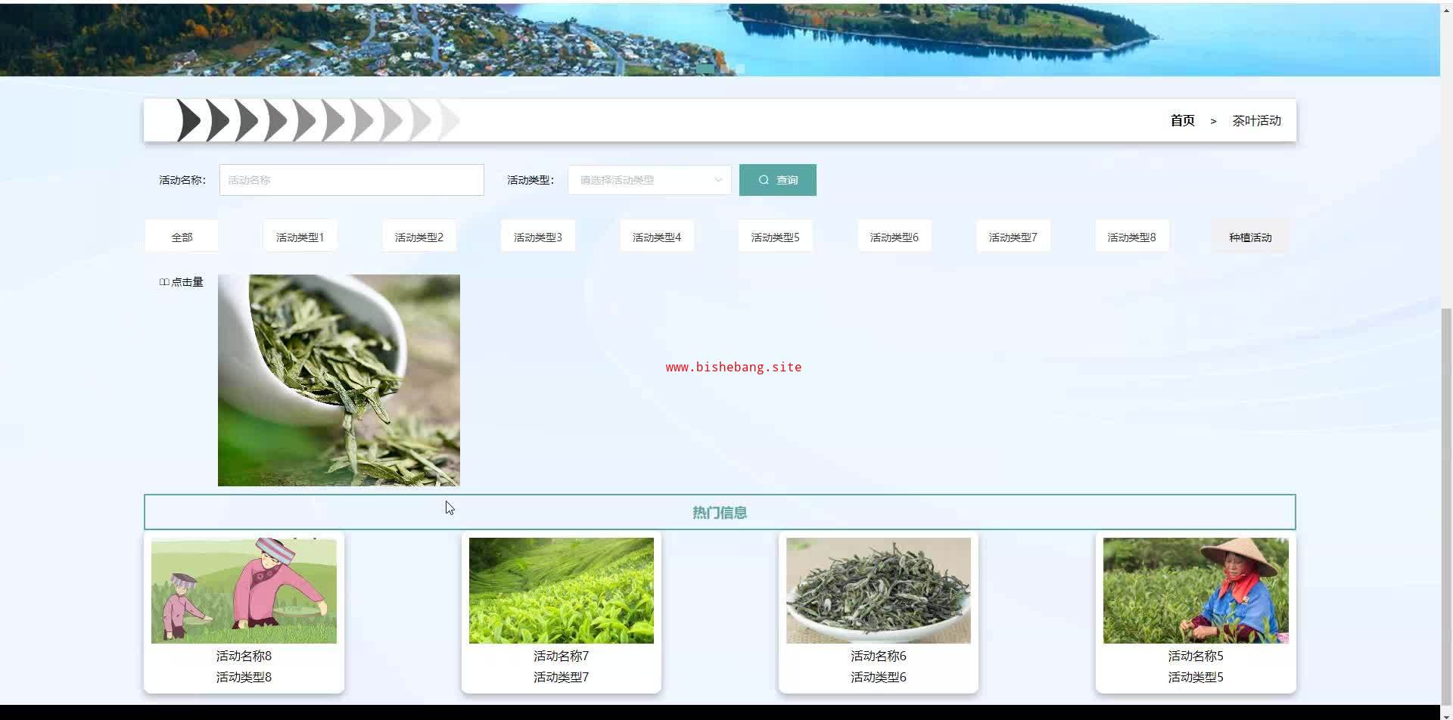Select the 活动类型2 category tab
This screenshot has height=720, width=1453.
tap(418, 237)
